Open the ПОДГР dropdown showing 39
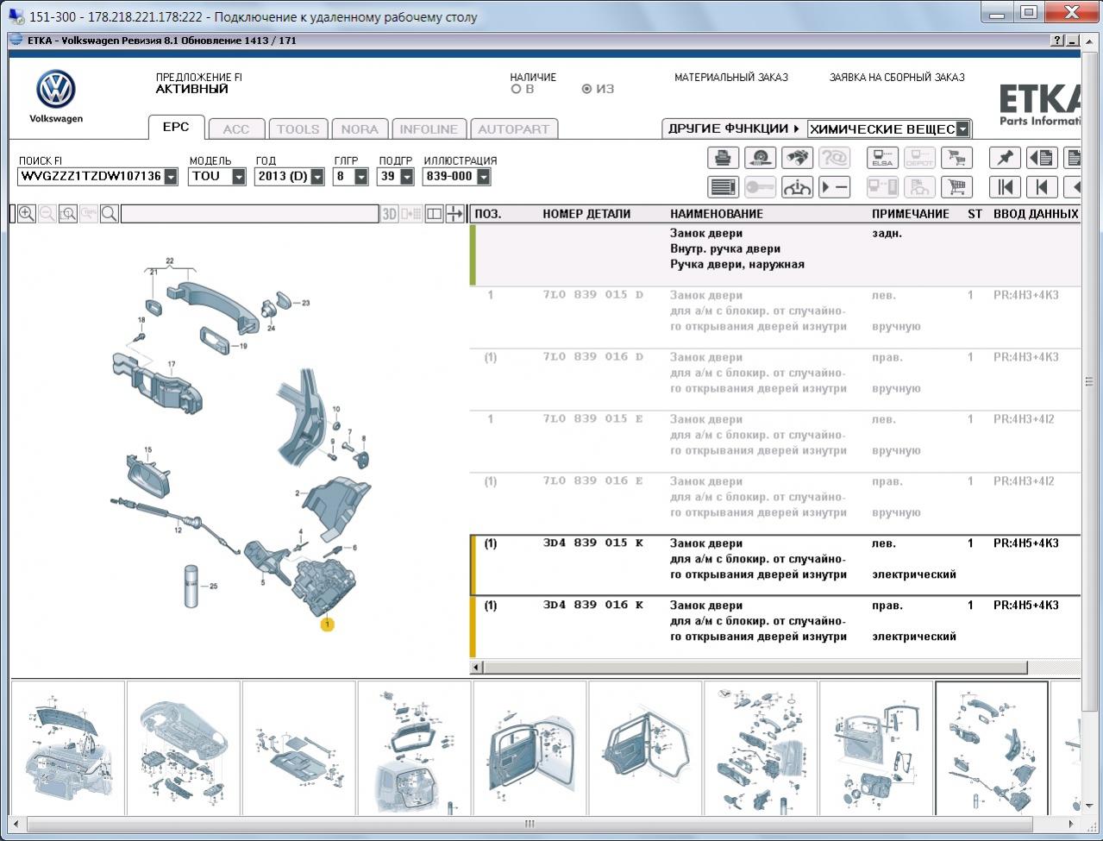 pos(406,177)
